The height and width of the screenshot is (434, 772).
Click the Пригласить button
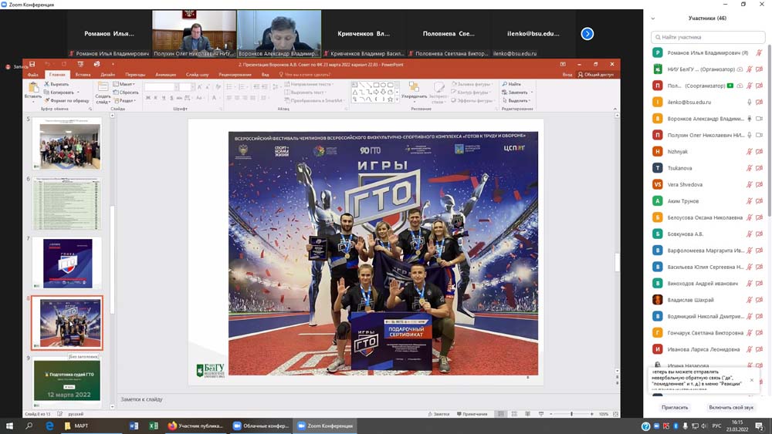[675, 407]
